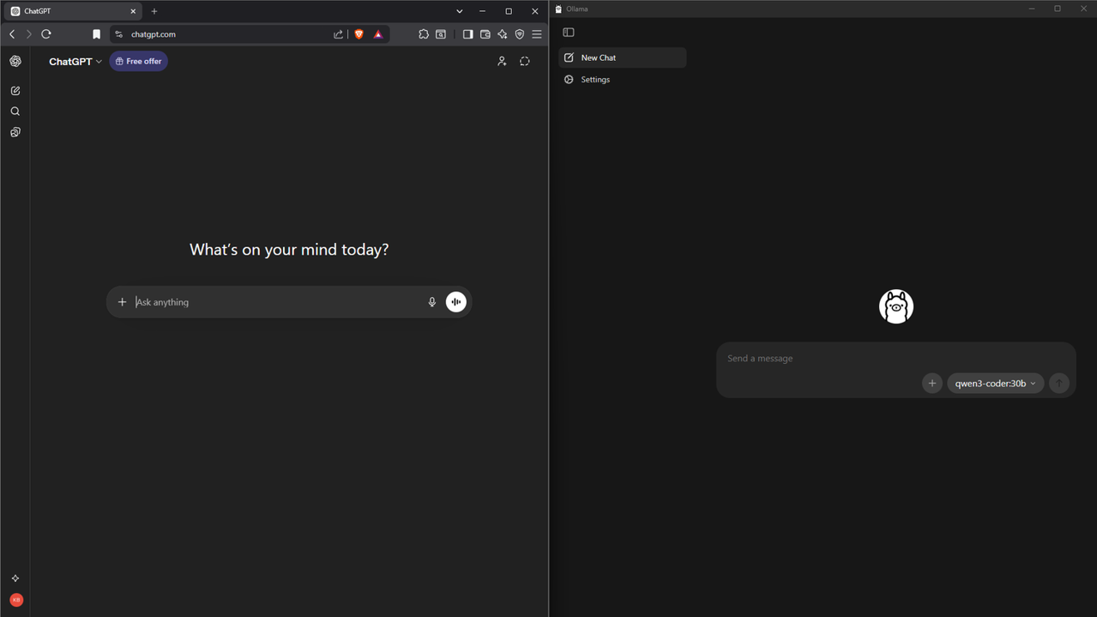This screenshot has height=617, width=1097.
Task: Open the Brave Rewards triangle icon
Action: pos(378,34)
